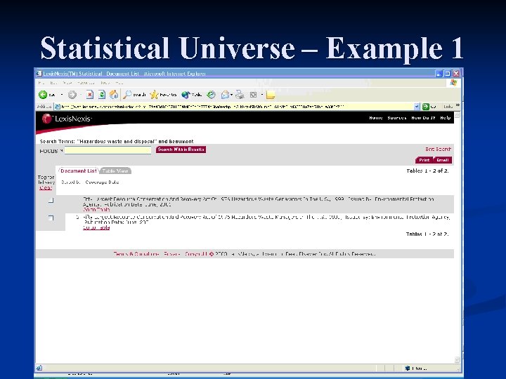Click the page icon in the address bar
506x379 pixels.
click(x=58, y=107)
